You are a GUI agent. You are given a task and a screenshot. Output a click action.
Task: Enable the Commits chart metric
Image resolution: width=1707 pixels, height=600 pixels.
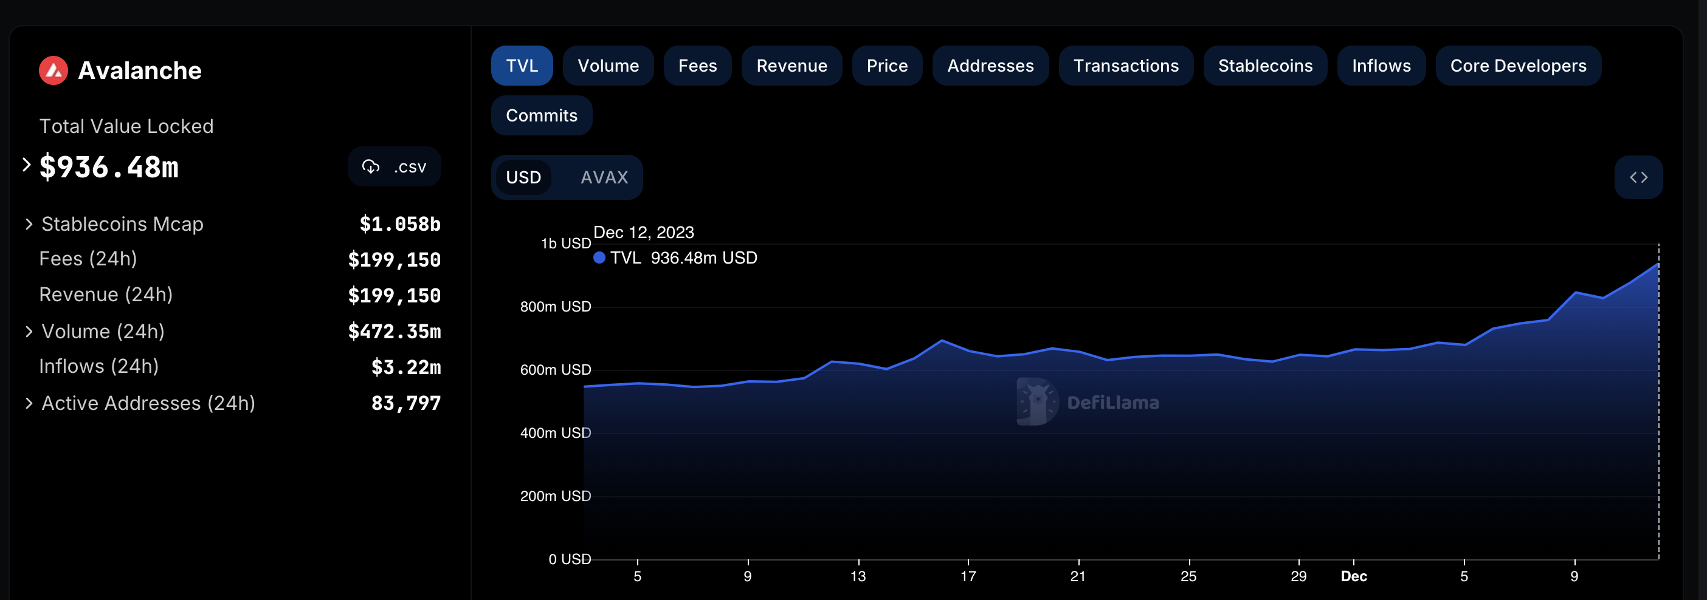[x=542, y=115]
